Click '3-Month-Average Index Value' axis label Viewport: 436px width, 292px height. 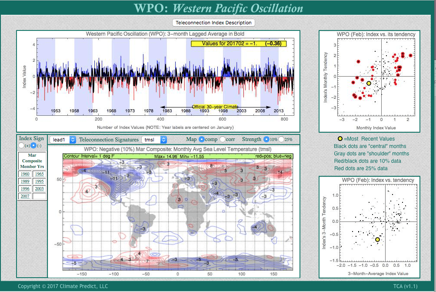coord(378,274)
